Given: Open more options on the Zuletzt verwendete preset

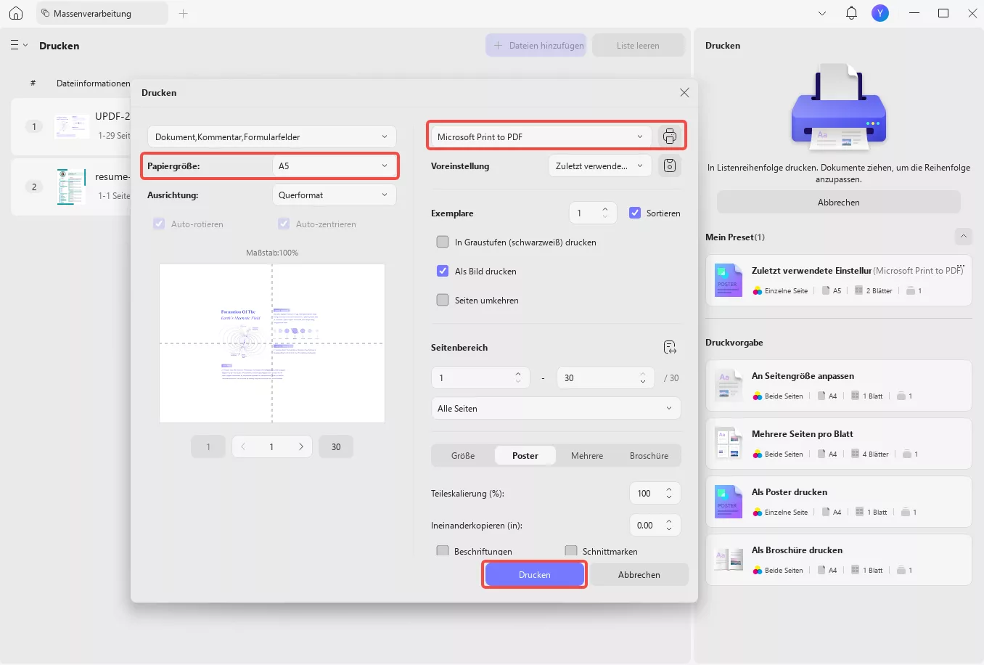Looking at the screenshot, I should click(x=961, y=266).
